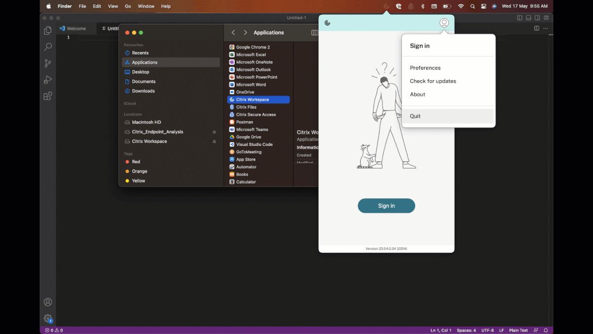This screenshot has height=334, width=593.
Task: Toggle the bottom panel visibility
Action: pyautogui.click(x=528, y=17)
